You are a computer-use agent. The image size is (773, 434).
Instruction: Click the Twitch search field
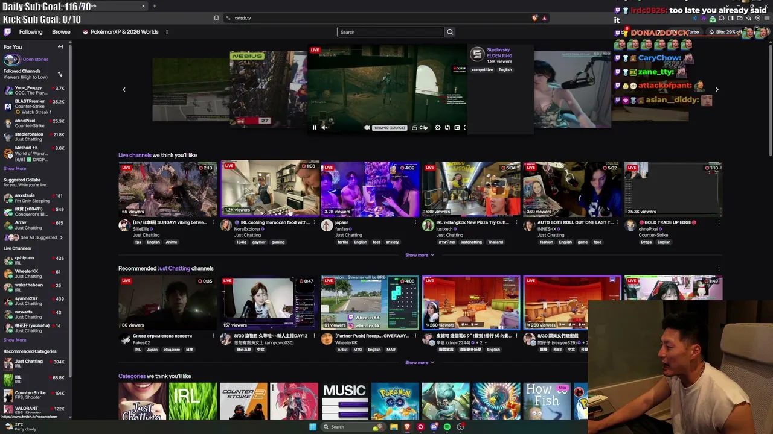coord(390,32)
